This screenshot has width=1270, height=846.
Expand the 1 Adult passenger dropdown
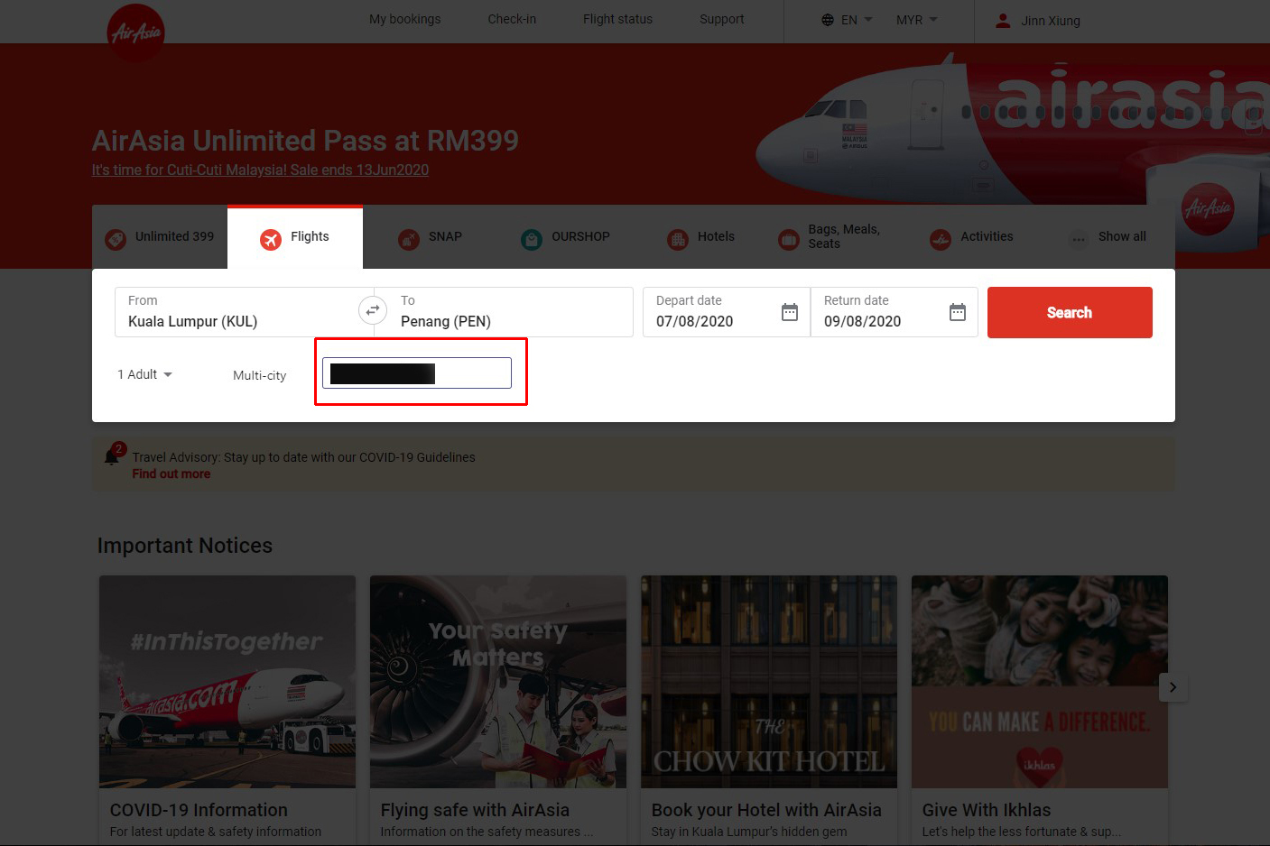pyautogui.click(x=144, y=374)
